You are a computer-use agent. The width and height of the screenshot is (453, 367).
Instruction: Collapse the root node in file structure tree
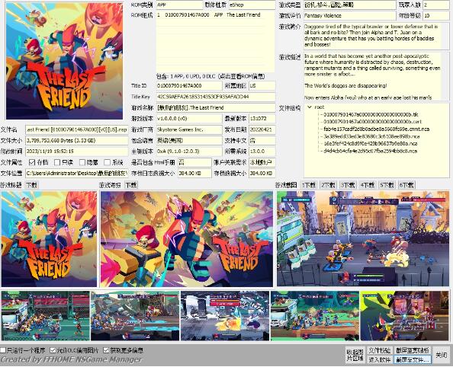tap(310, 107)
